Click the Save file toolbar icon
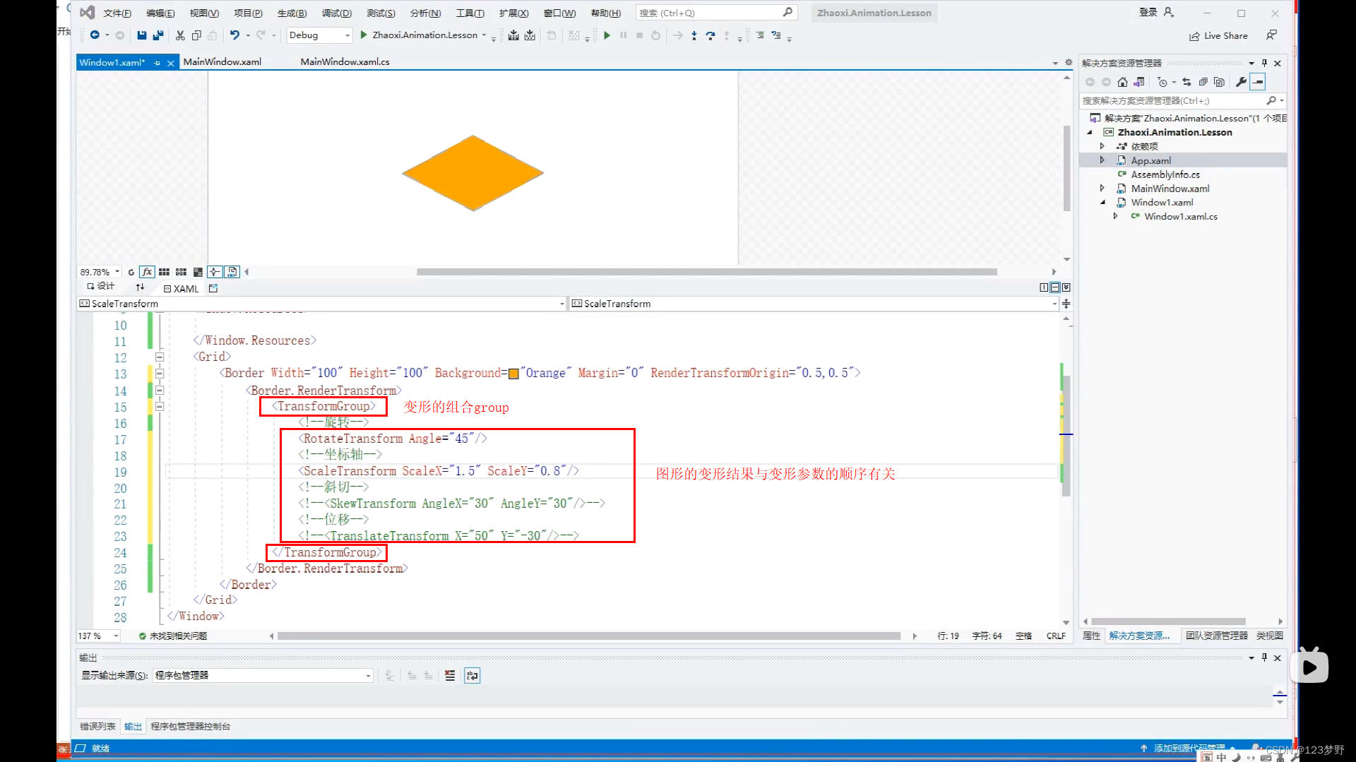This screenshot has width=1356, height=762. (x=142, y=35)
